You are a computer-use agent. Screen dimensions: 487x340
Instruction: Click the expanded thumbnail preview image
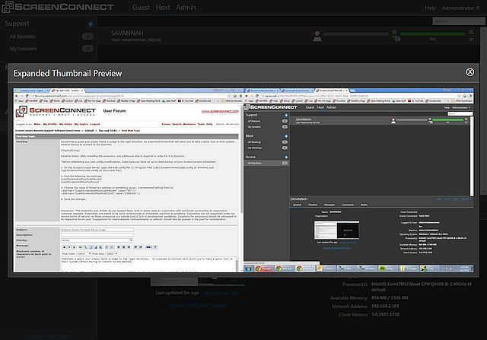(x=243, y=180)
